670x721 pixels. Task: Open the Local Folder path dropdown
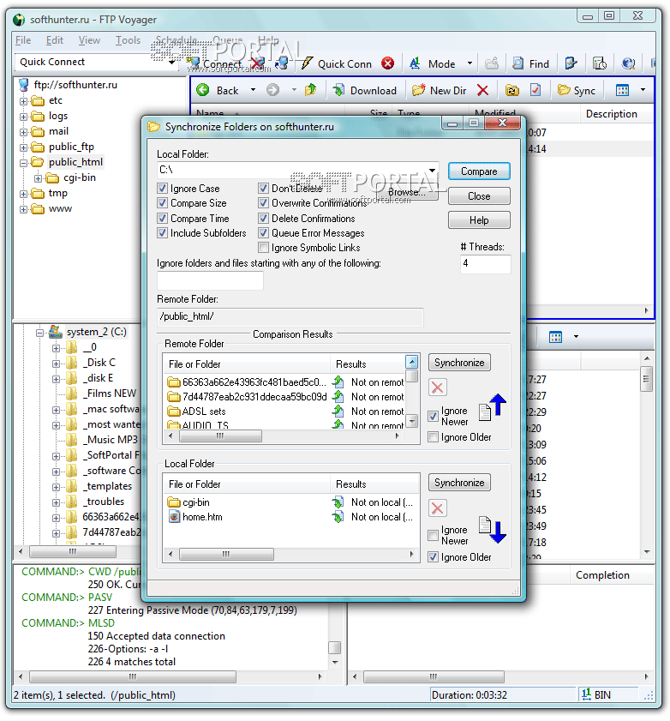point(433,170)
